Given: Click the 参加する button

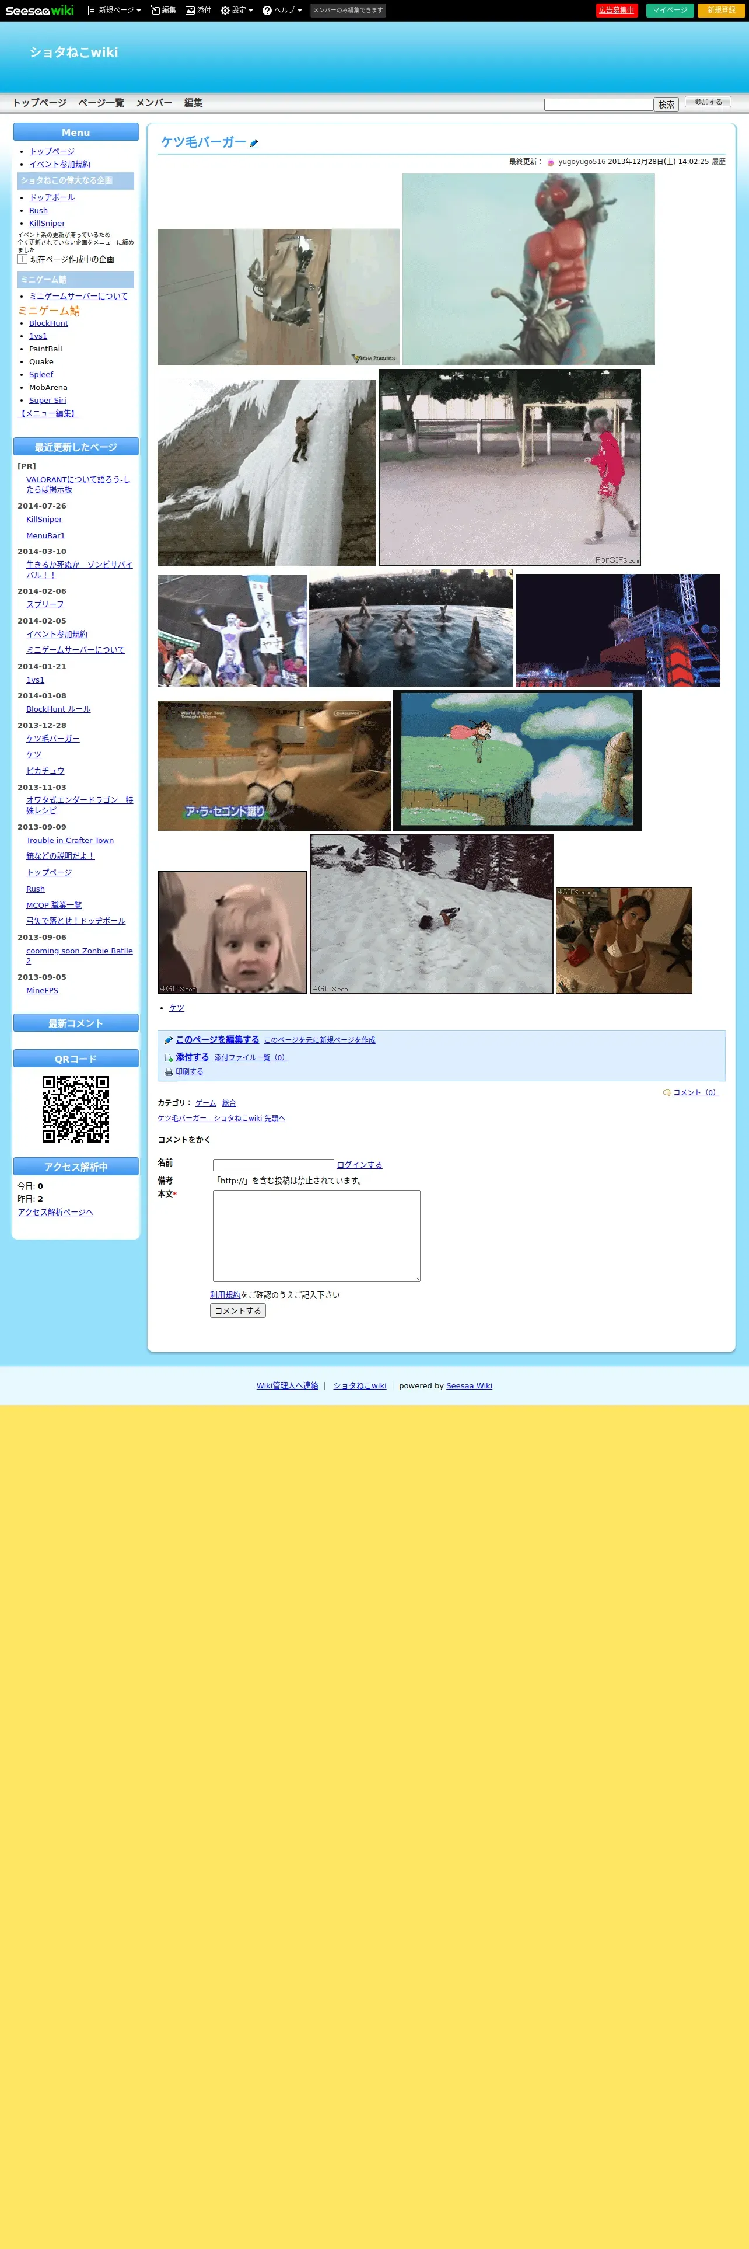Looking at the screenshot, I should tap(708, 102).
